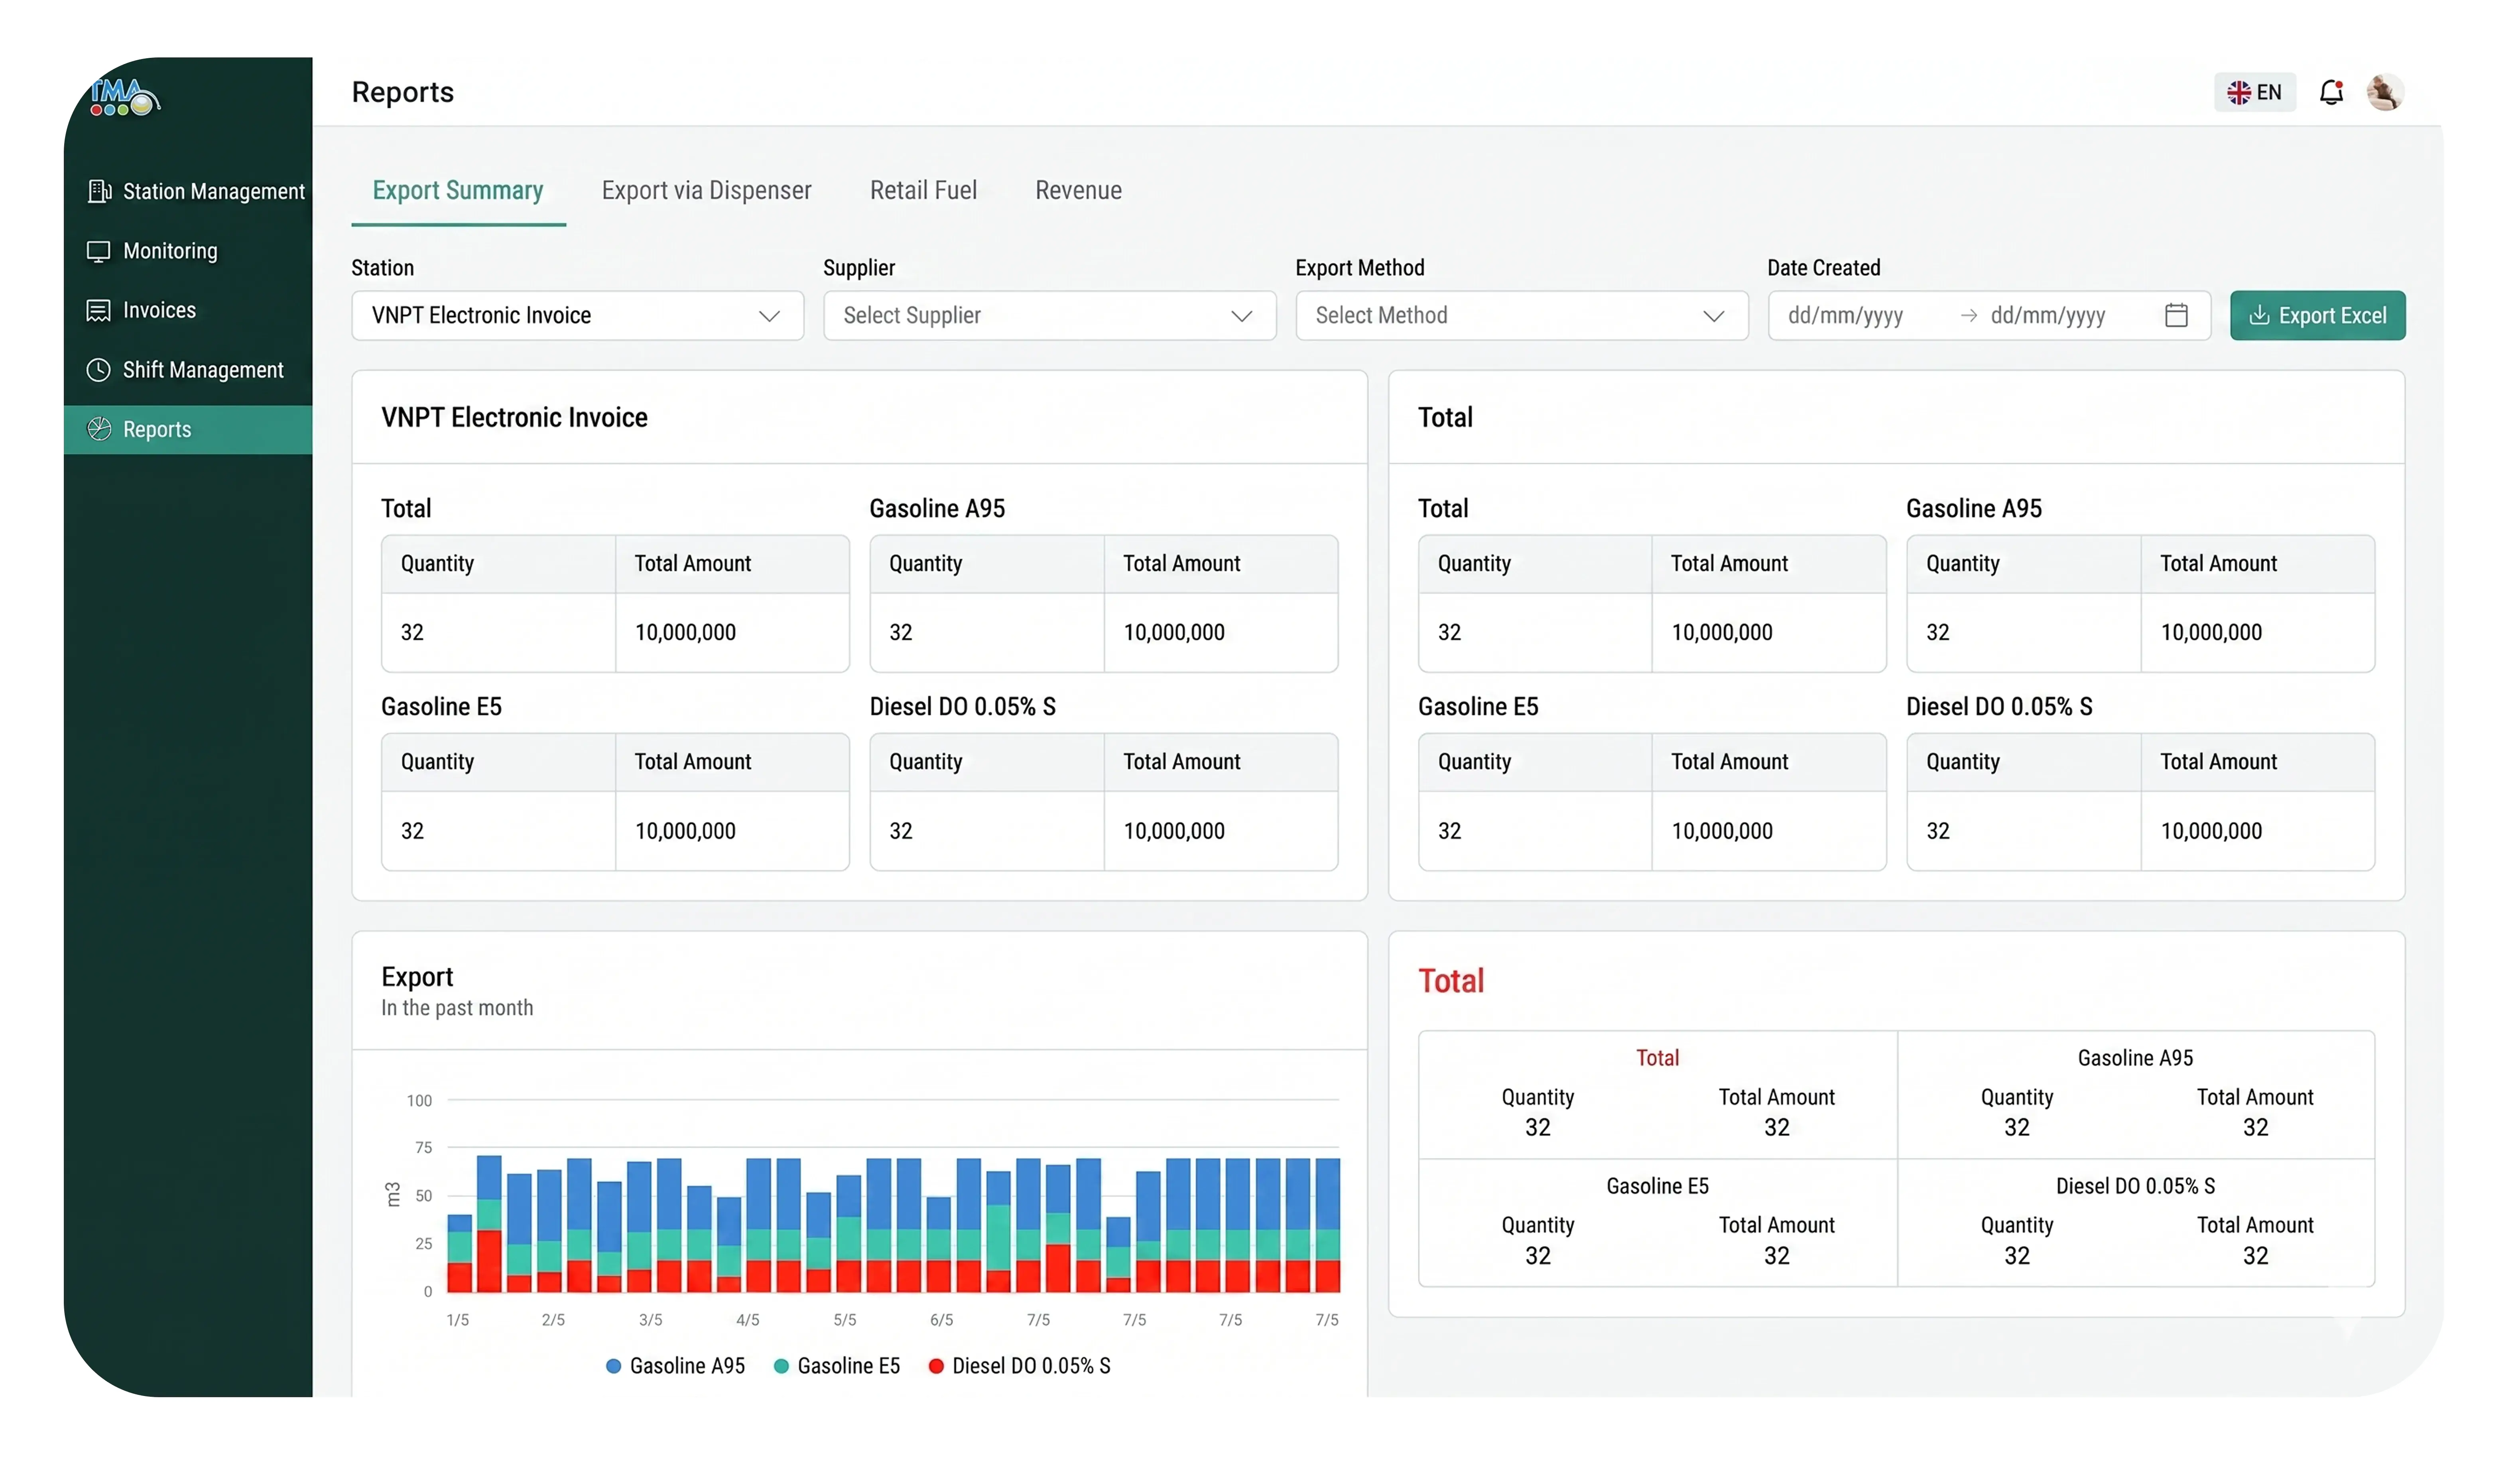Navigate to Shift Management
The image size is (2520, 1461).
[188, 370]
